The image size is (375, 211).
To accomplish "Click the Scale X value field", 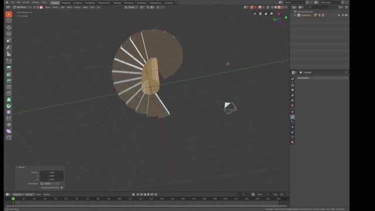I will tap(52, 172).
